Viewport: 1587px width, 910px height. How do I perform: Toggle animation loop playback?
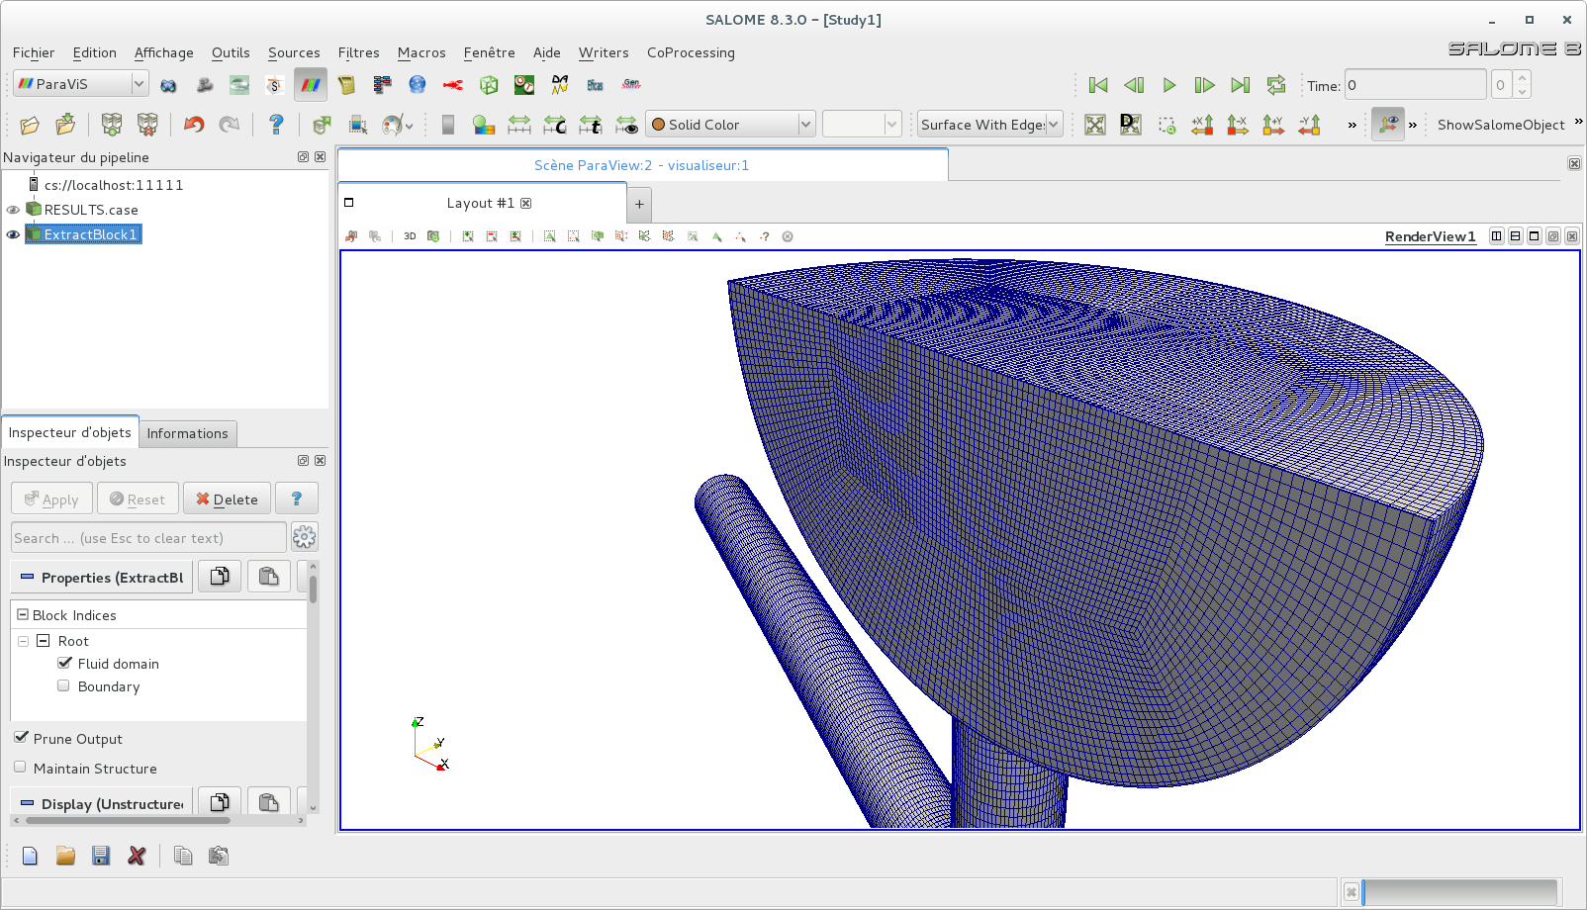[x=1276, y=85]
